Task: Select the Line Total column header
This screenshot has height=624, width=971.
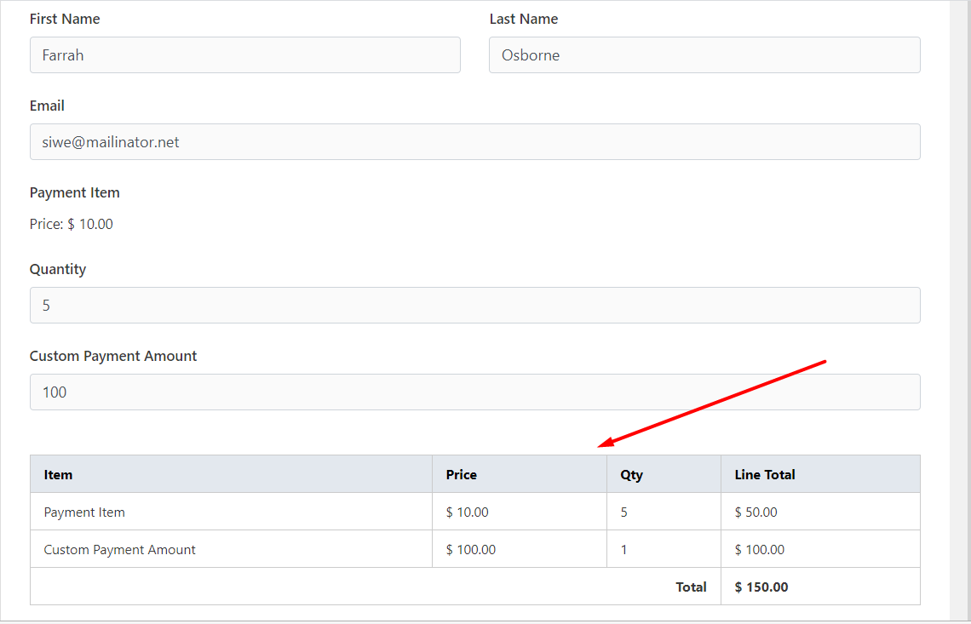Action: pos(764,474)
